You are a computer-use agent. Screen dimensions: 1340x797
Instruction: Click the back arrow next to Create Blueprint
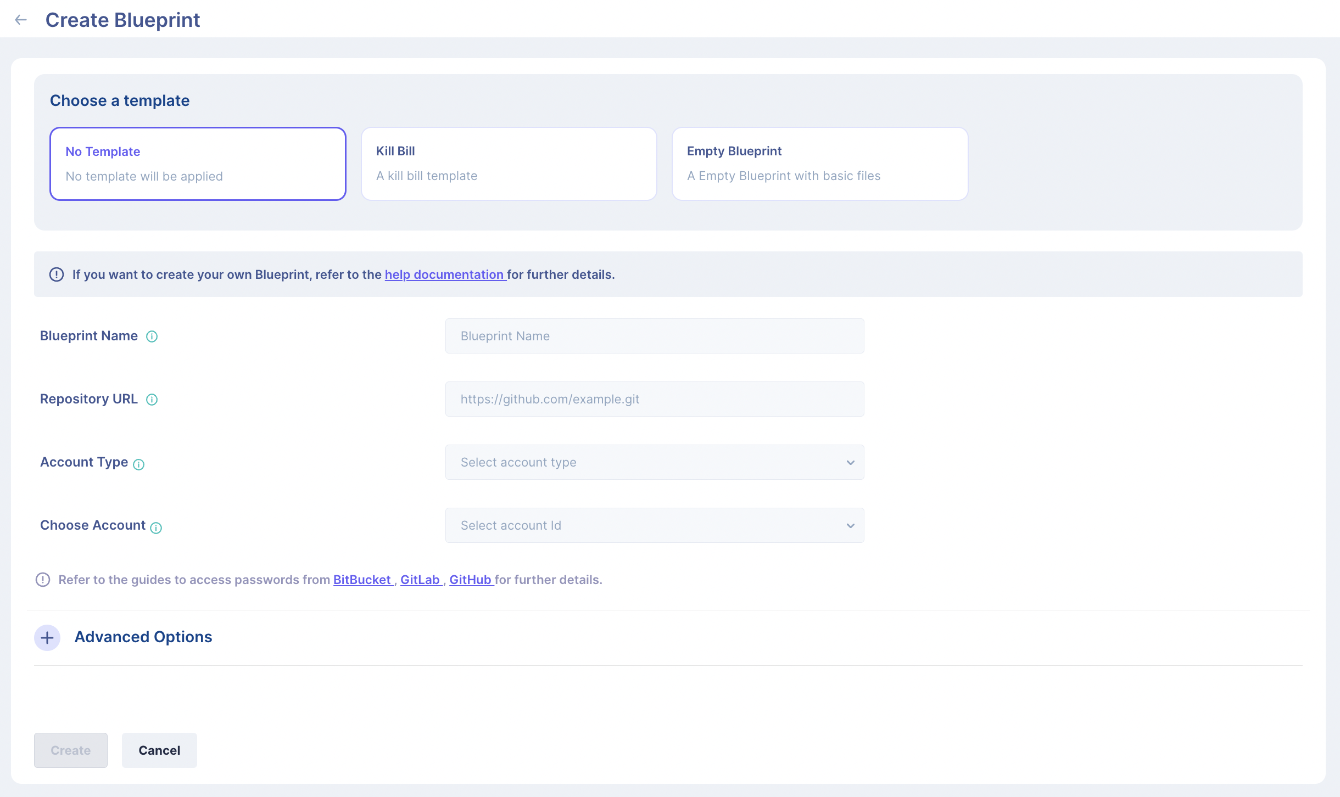point(21,20)
